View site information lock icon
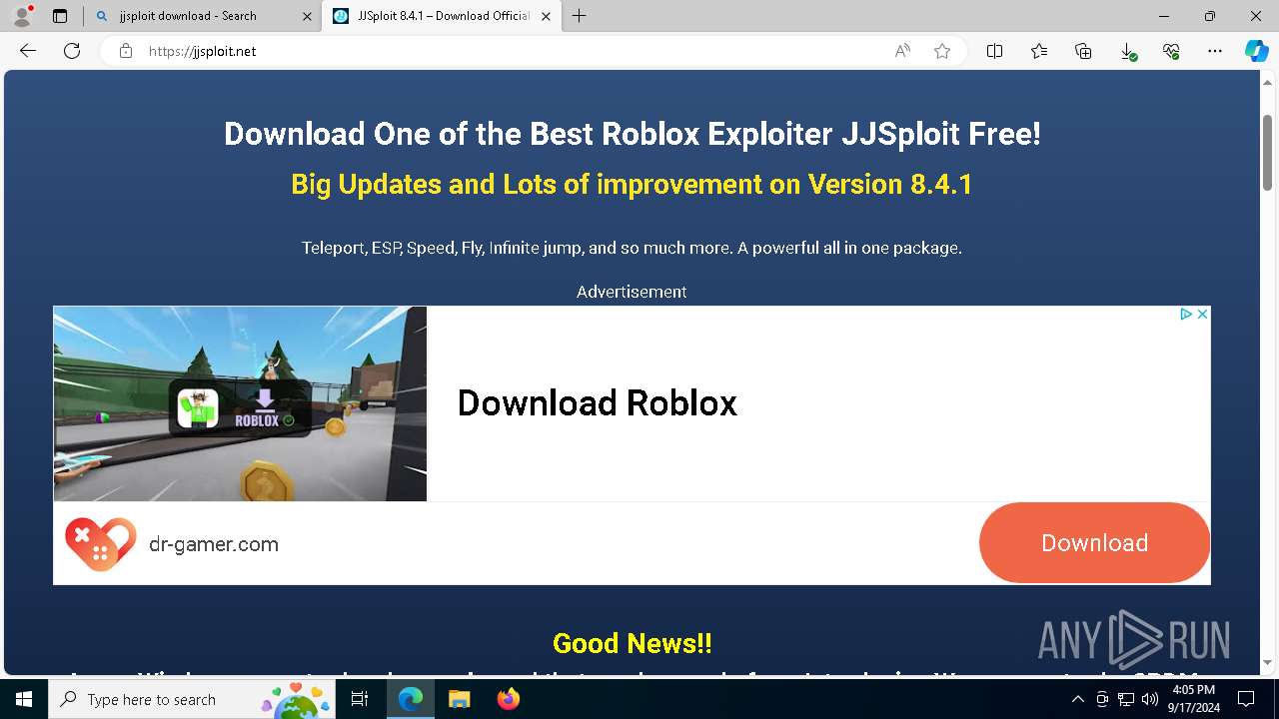This screenshot has width=1279, height=719. tap(126, 51)
